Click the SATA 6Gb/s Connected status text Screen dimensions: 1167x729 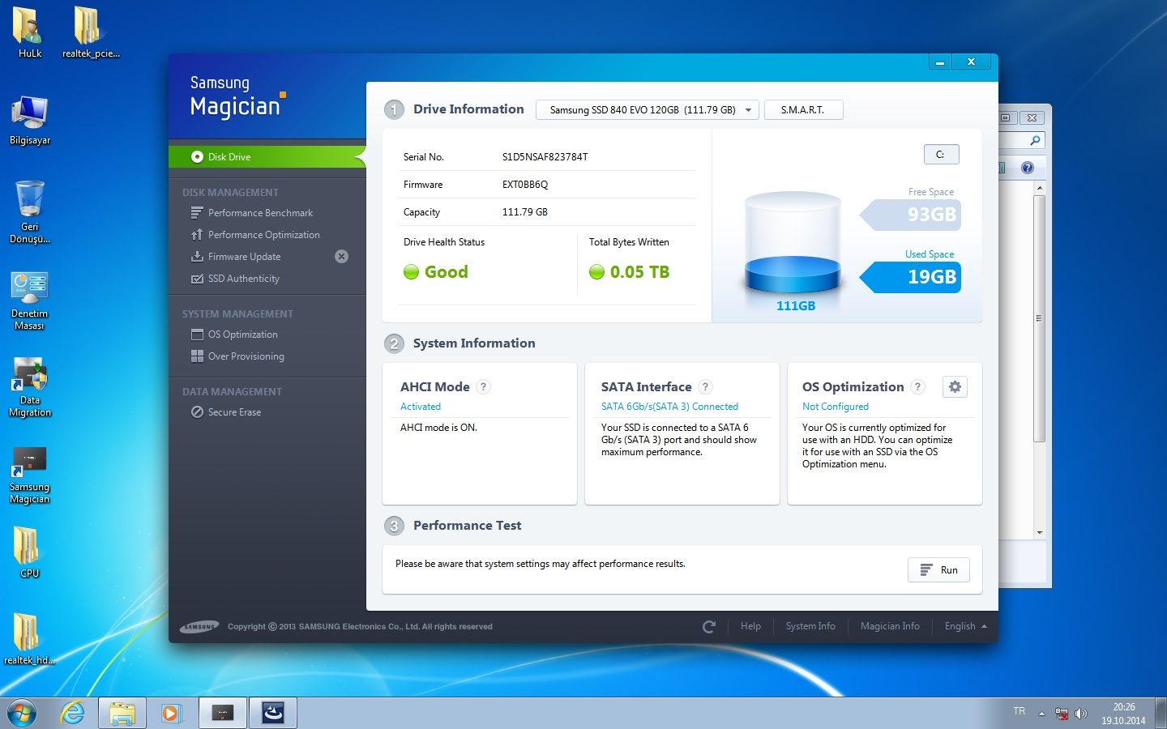coord(669,407)
